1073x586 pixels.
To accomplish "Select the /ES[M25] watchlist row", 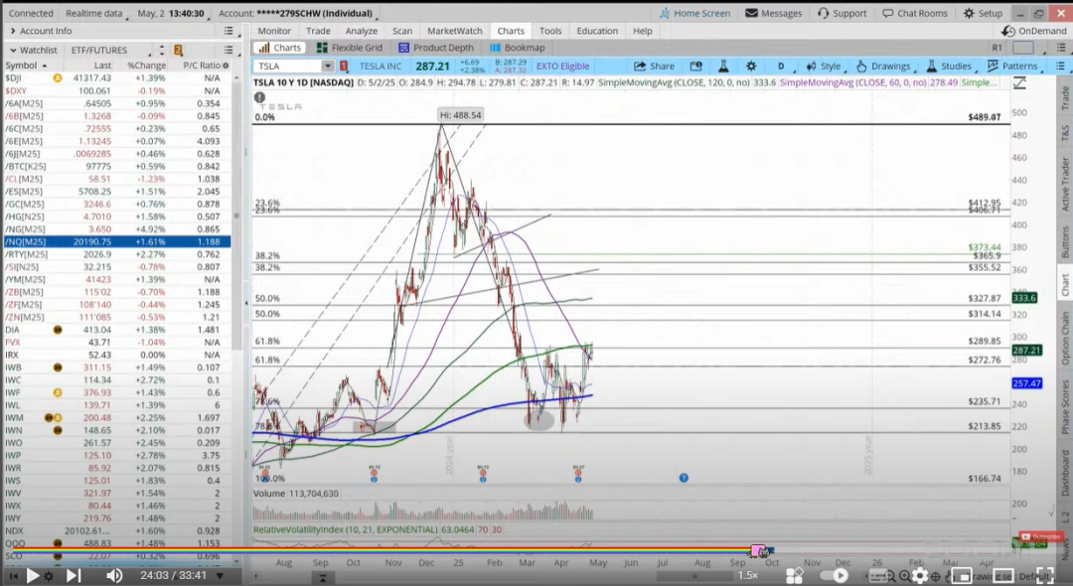I will tap(116, 192).
